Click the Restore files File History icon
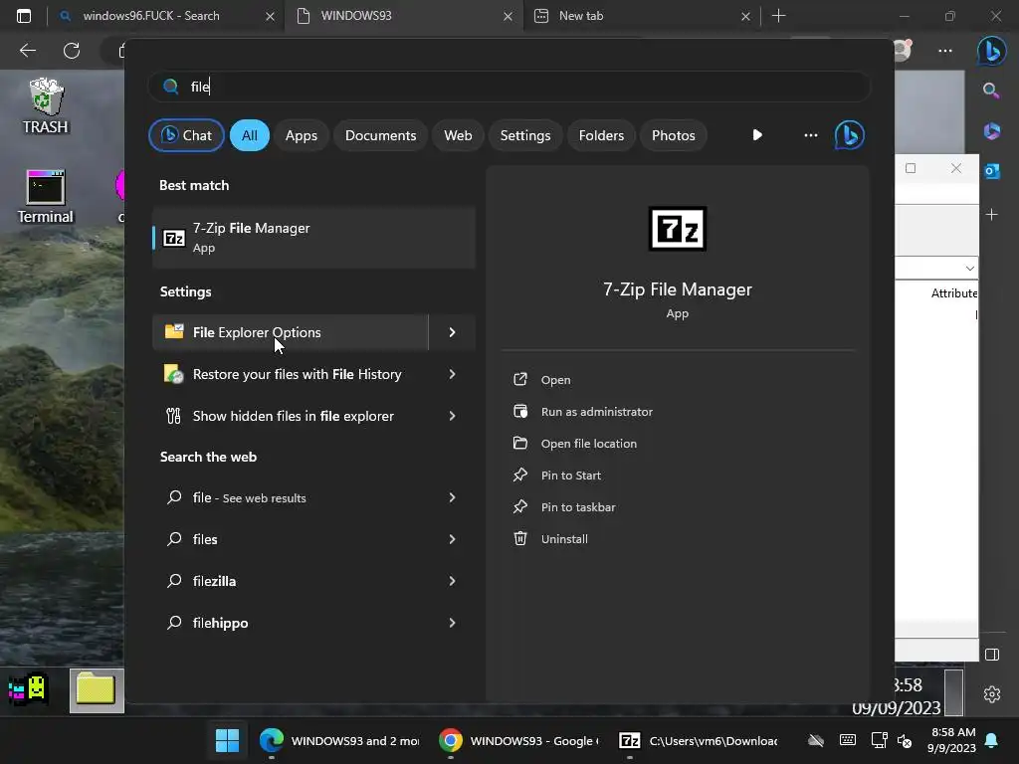Image resolution: width=1019 pixels, height=764 pixels. [173, 374]
